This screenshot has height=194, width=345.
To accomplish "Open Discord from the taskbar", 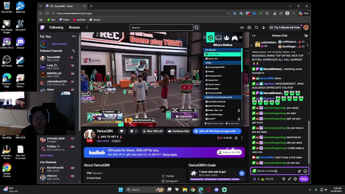I will tap(216, 190).
